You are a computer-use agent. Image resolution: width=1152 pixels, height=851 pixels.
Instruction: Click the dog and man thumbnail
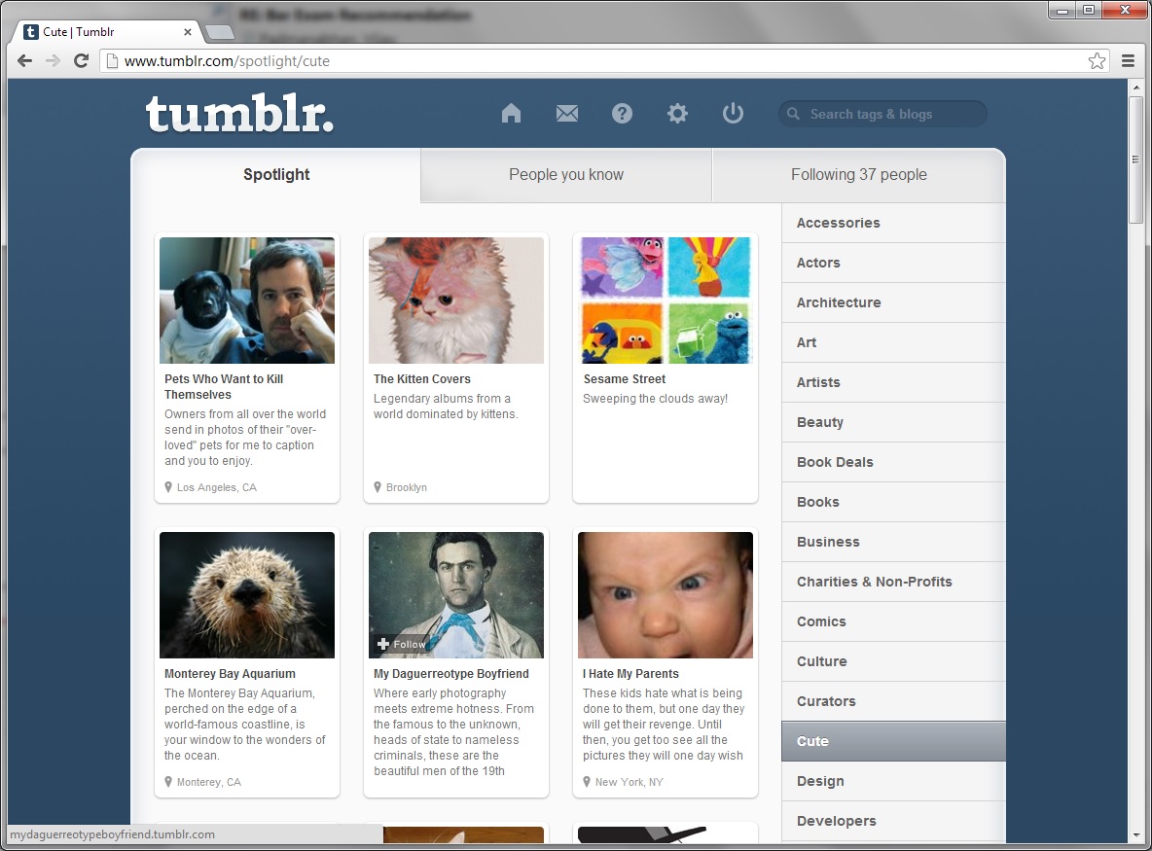point(247,301)
